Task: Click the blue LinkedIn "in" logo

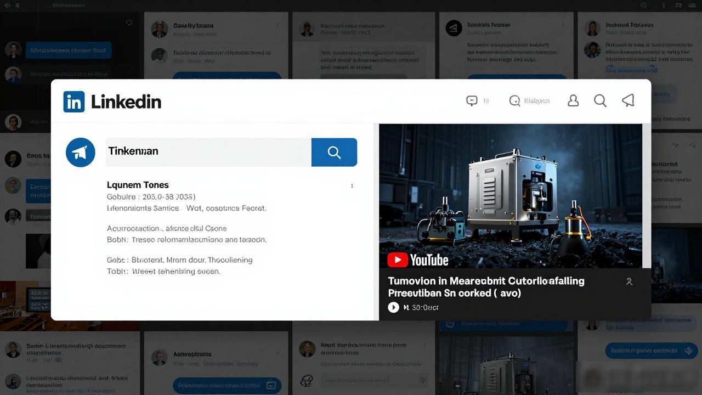Action: [74, 101]
